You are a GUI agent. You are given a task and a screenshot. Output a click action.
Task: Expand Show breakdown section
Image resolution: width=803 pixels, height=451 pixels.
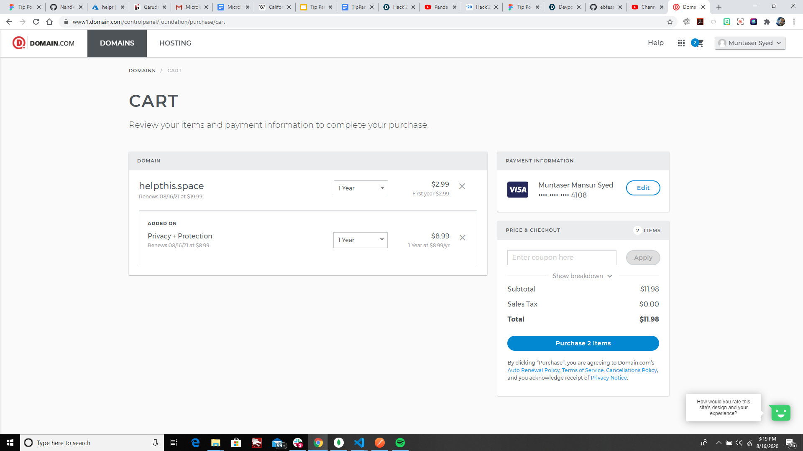(x=582, y=276)
